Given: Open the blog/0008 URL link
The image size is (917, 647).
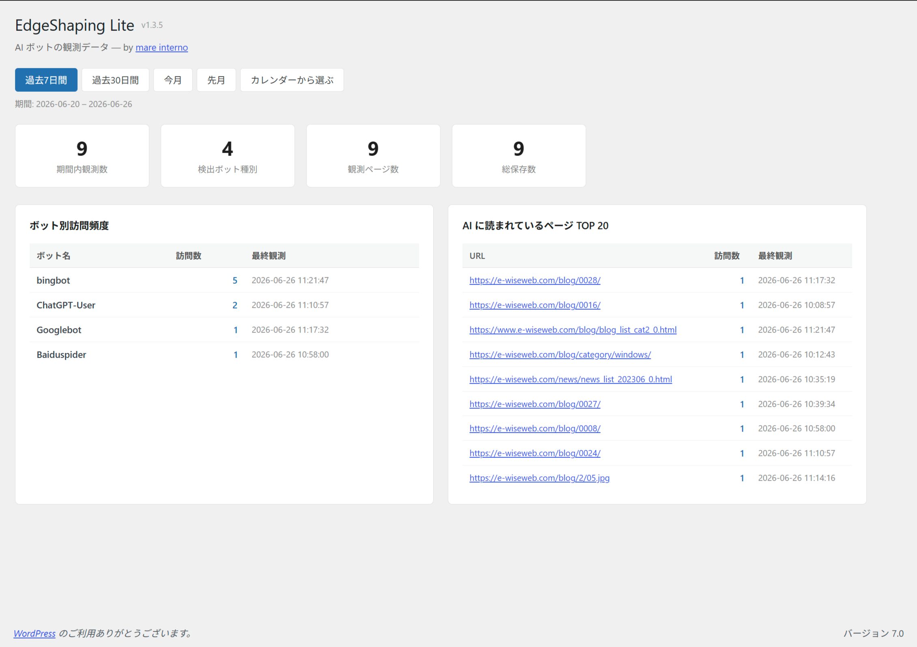Looking at the screenshot, I should pos(535,428).
